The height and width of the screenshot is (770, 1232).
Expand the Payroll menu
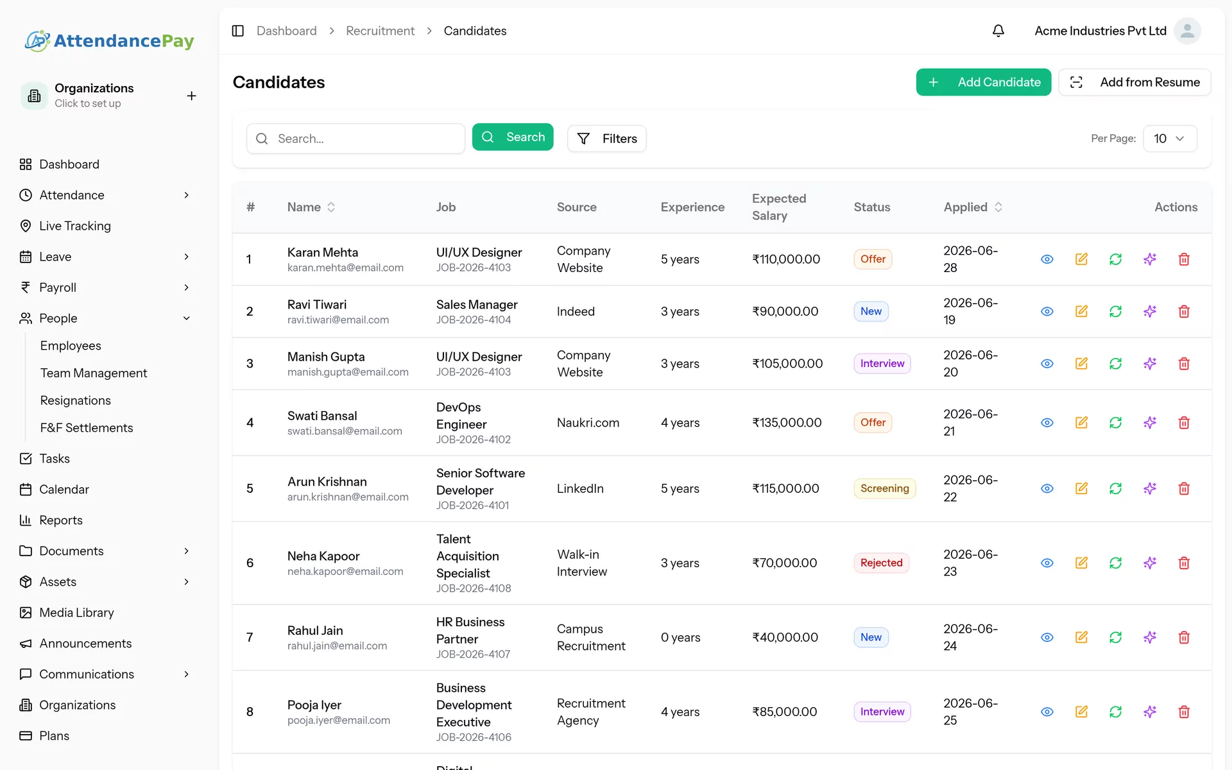tap(106, 287)
